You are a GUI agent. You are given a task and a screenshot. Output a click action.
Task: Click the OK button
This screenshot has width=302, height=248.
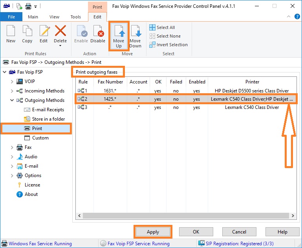[196, 232]
